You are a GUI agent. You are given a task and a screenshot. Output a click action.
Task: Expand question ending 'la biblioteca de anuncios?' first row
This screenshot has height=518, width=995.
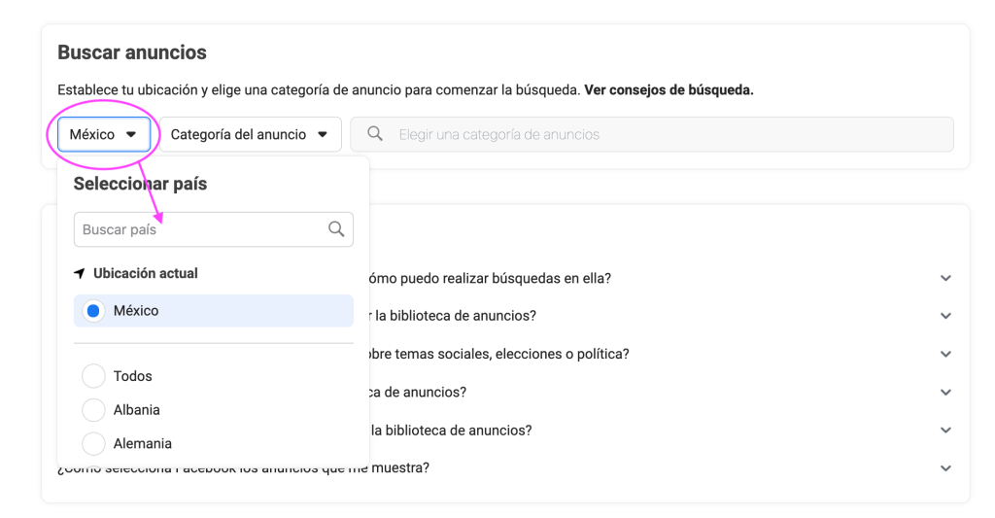pos(945,316)
